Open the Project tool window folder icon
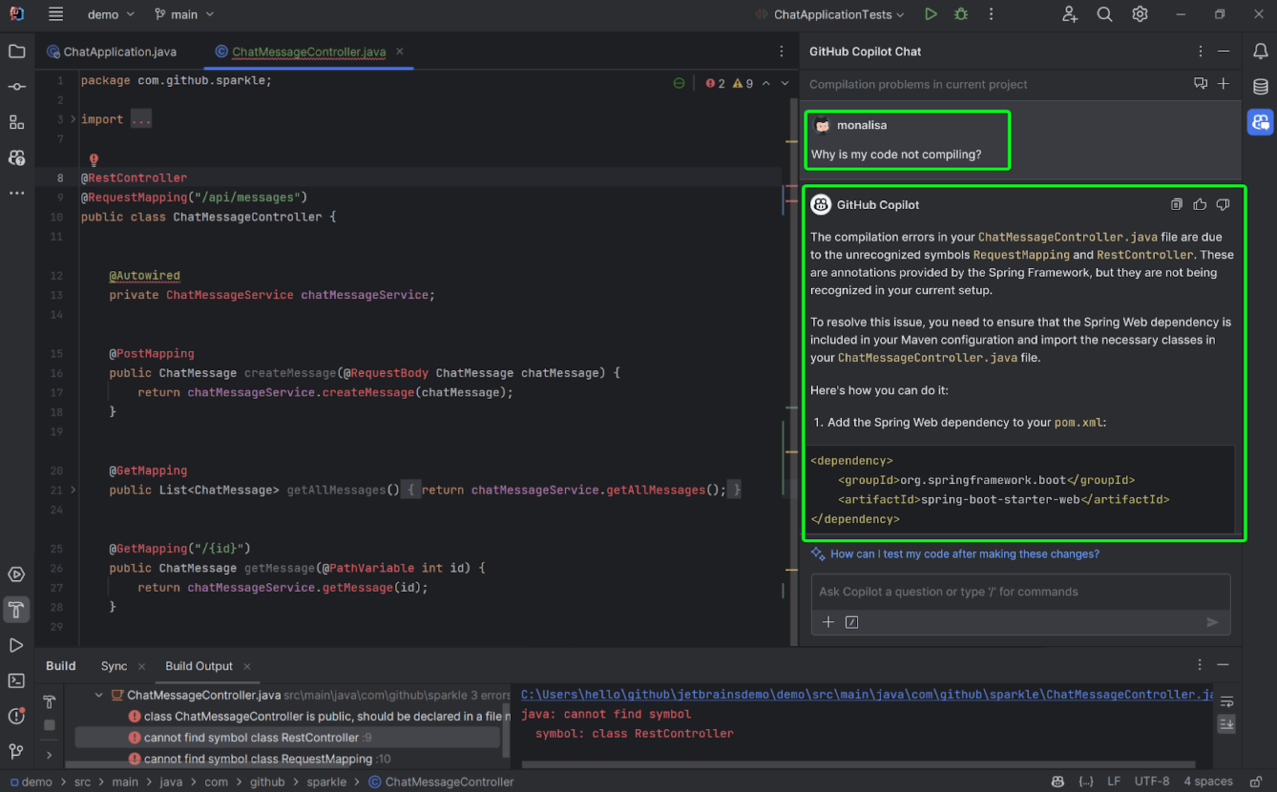Viewport: 1277px width, 792px height. pyautogui.click(x=17, y=52)
